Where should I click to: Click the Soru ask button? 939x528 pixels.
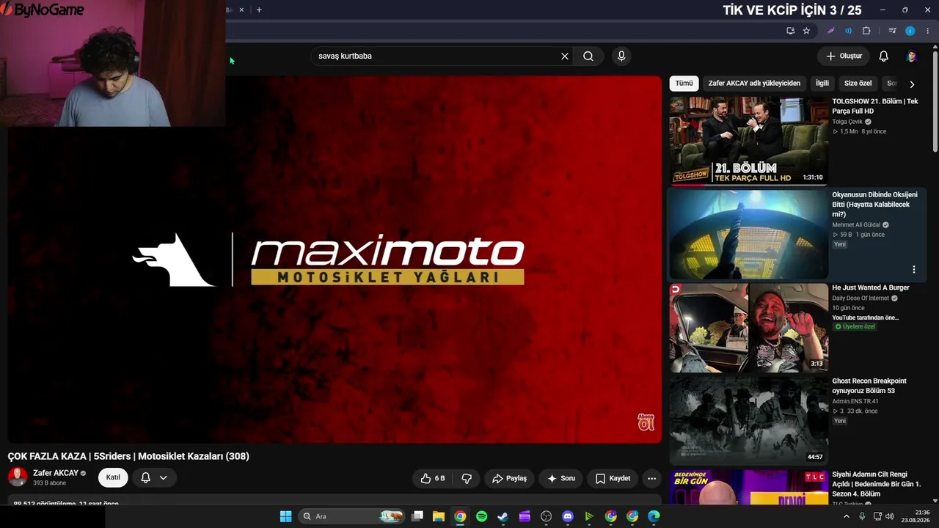[x=561, y=478]
